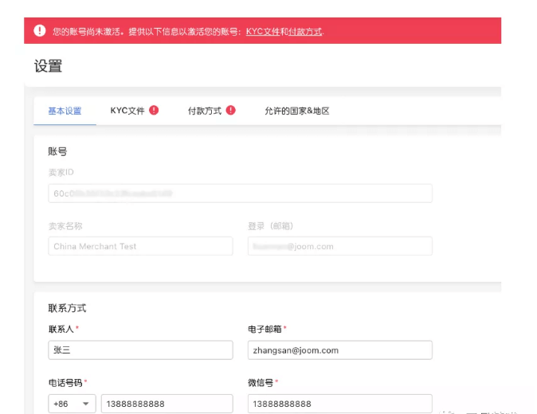Open the KYC文件 link in alert banner

[x=261, y=32]
